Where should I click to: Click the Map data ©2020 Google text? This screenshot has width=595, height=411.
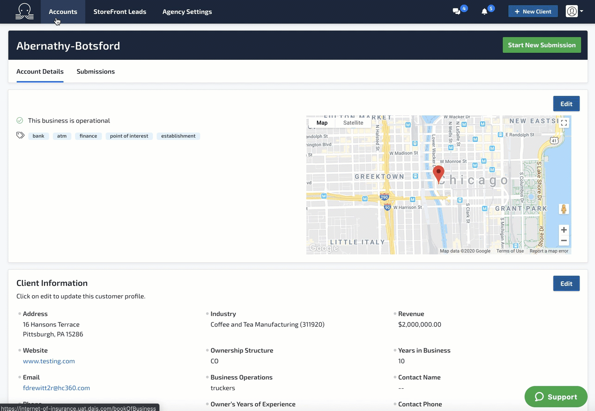[465, 251]
